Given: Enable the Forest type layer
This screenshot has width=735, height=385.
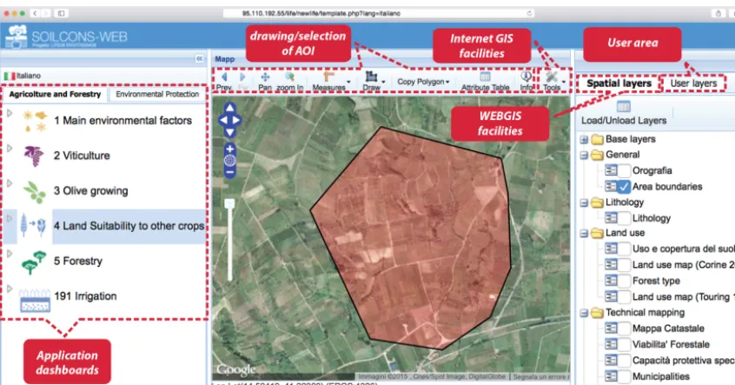Looking at the screenshot, I should pyautogui.click(x=624, y=281).
